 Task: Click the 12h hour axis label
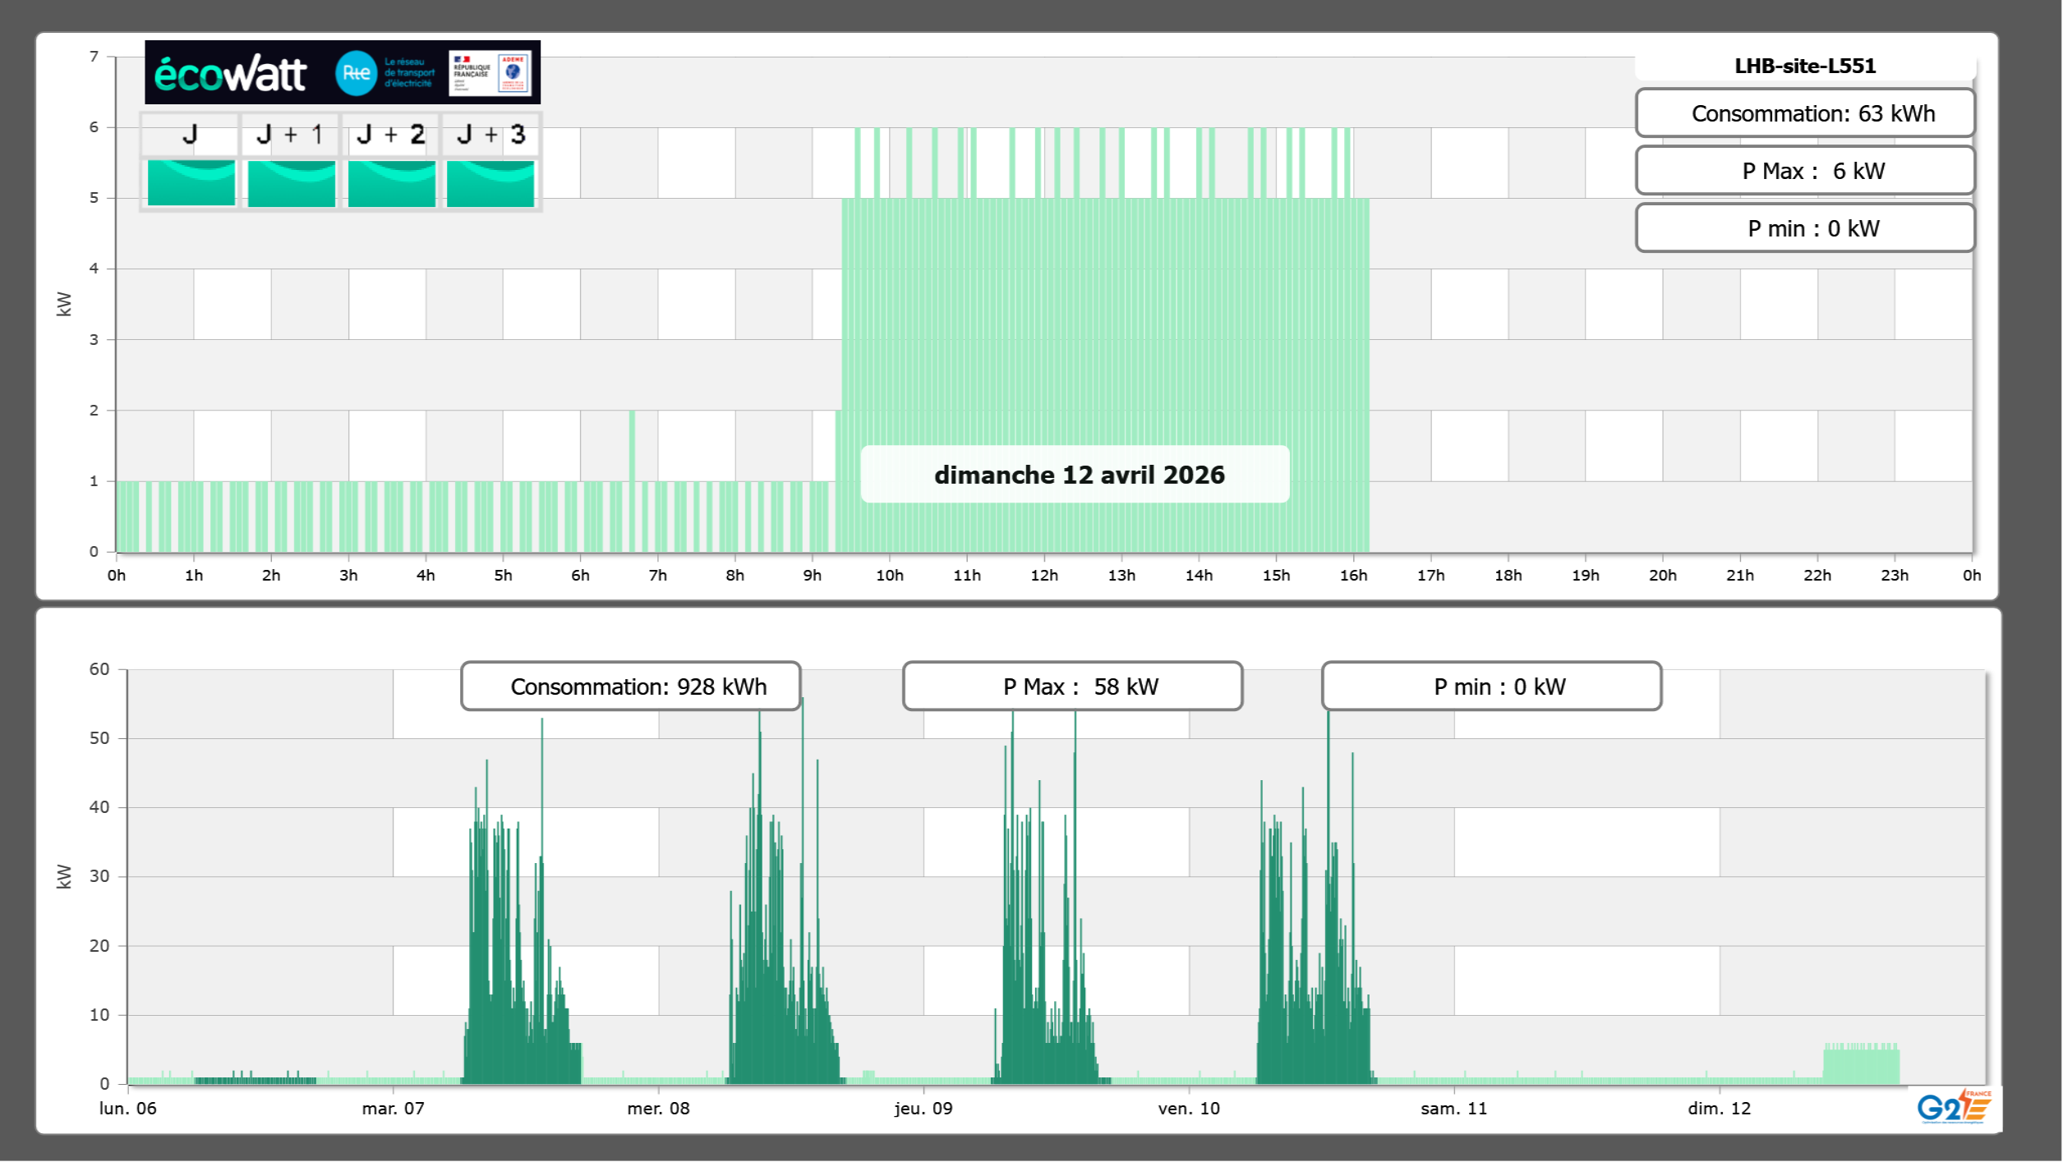1043,576
